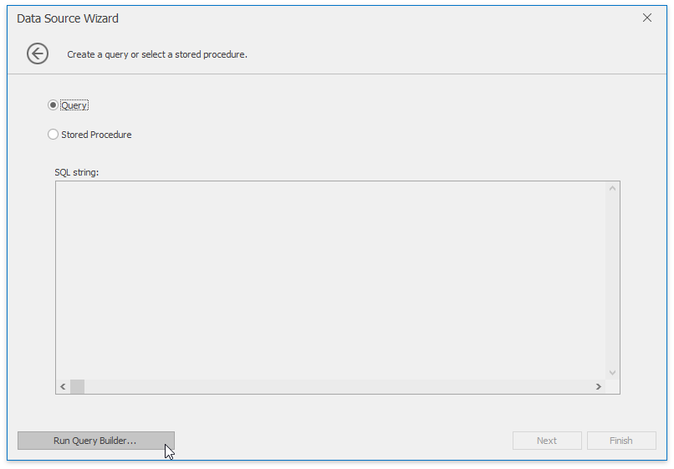Click the SQL box scroll up arrow

coord(612,188)
